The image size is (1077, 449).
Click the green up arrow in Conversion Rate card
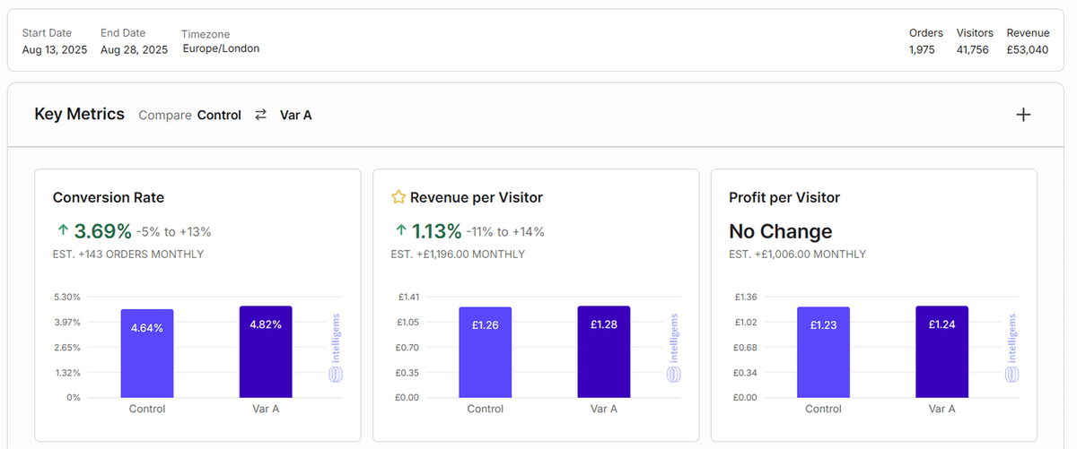[x=61, y=231]
